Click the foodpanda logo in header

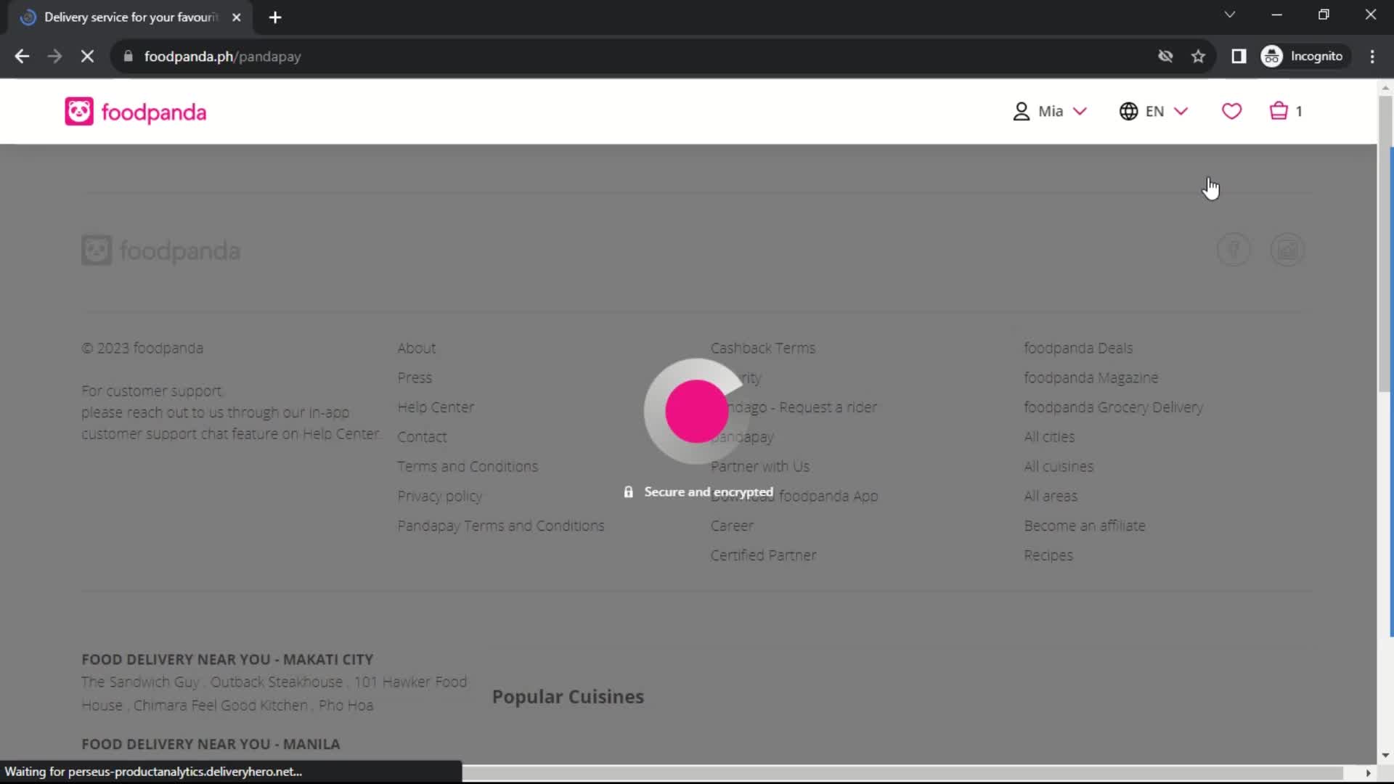[x=136, y=112]
